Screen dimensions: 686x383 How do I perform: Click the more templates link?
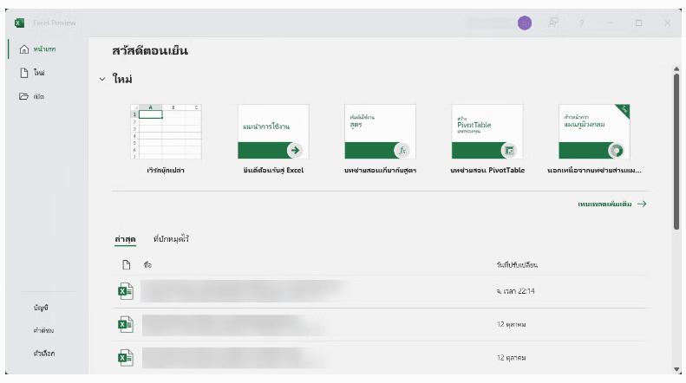tap(612, 204)
